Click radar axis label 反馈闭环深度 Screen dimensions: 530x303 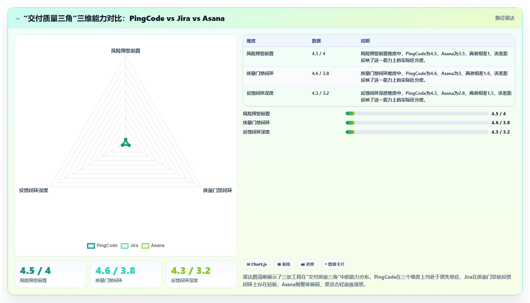[x=34, y=190]
